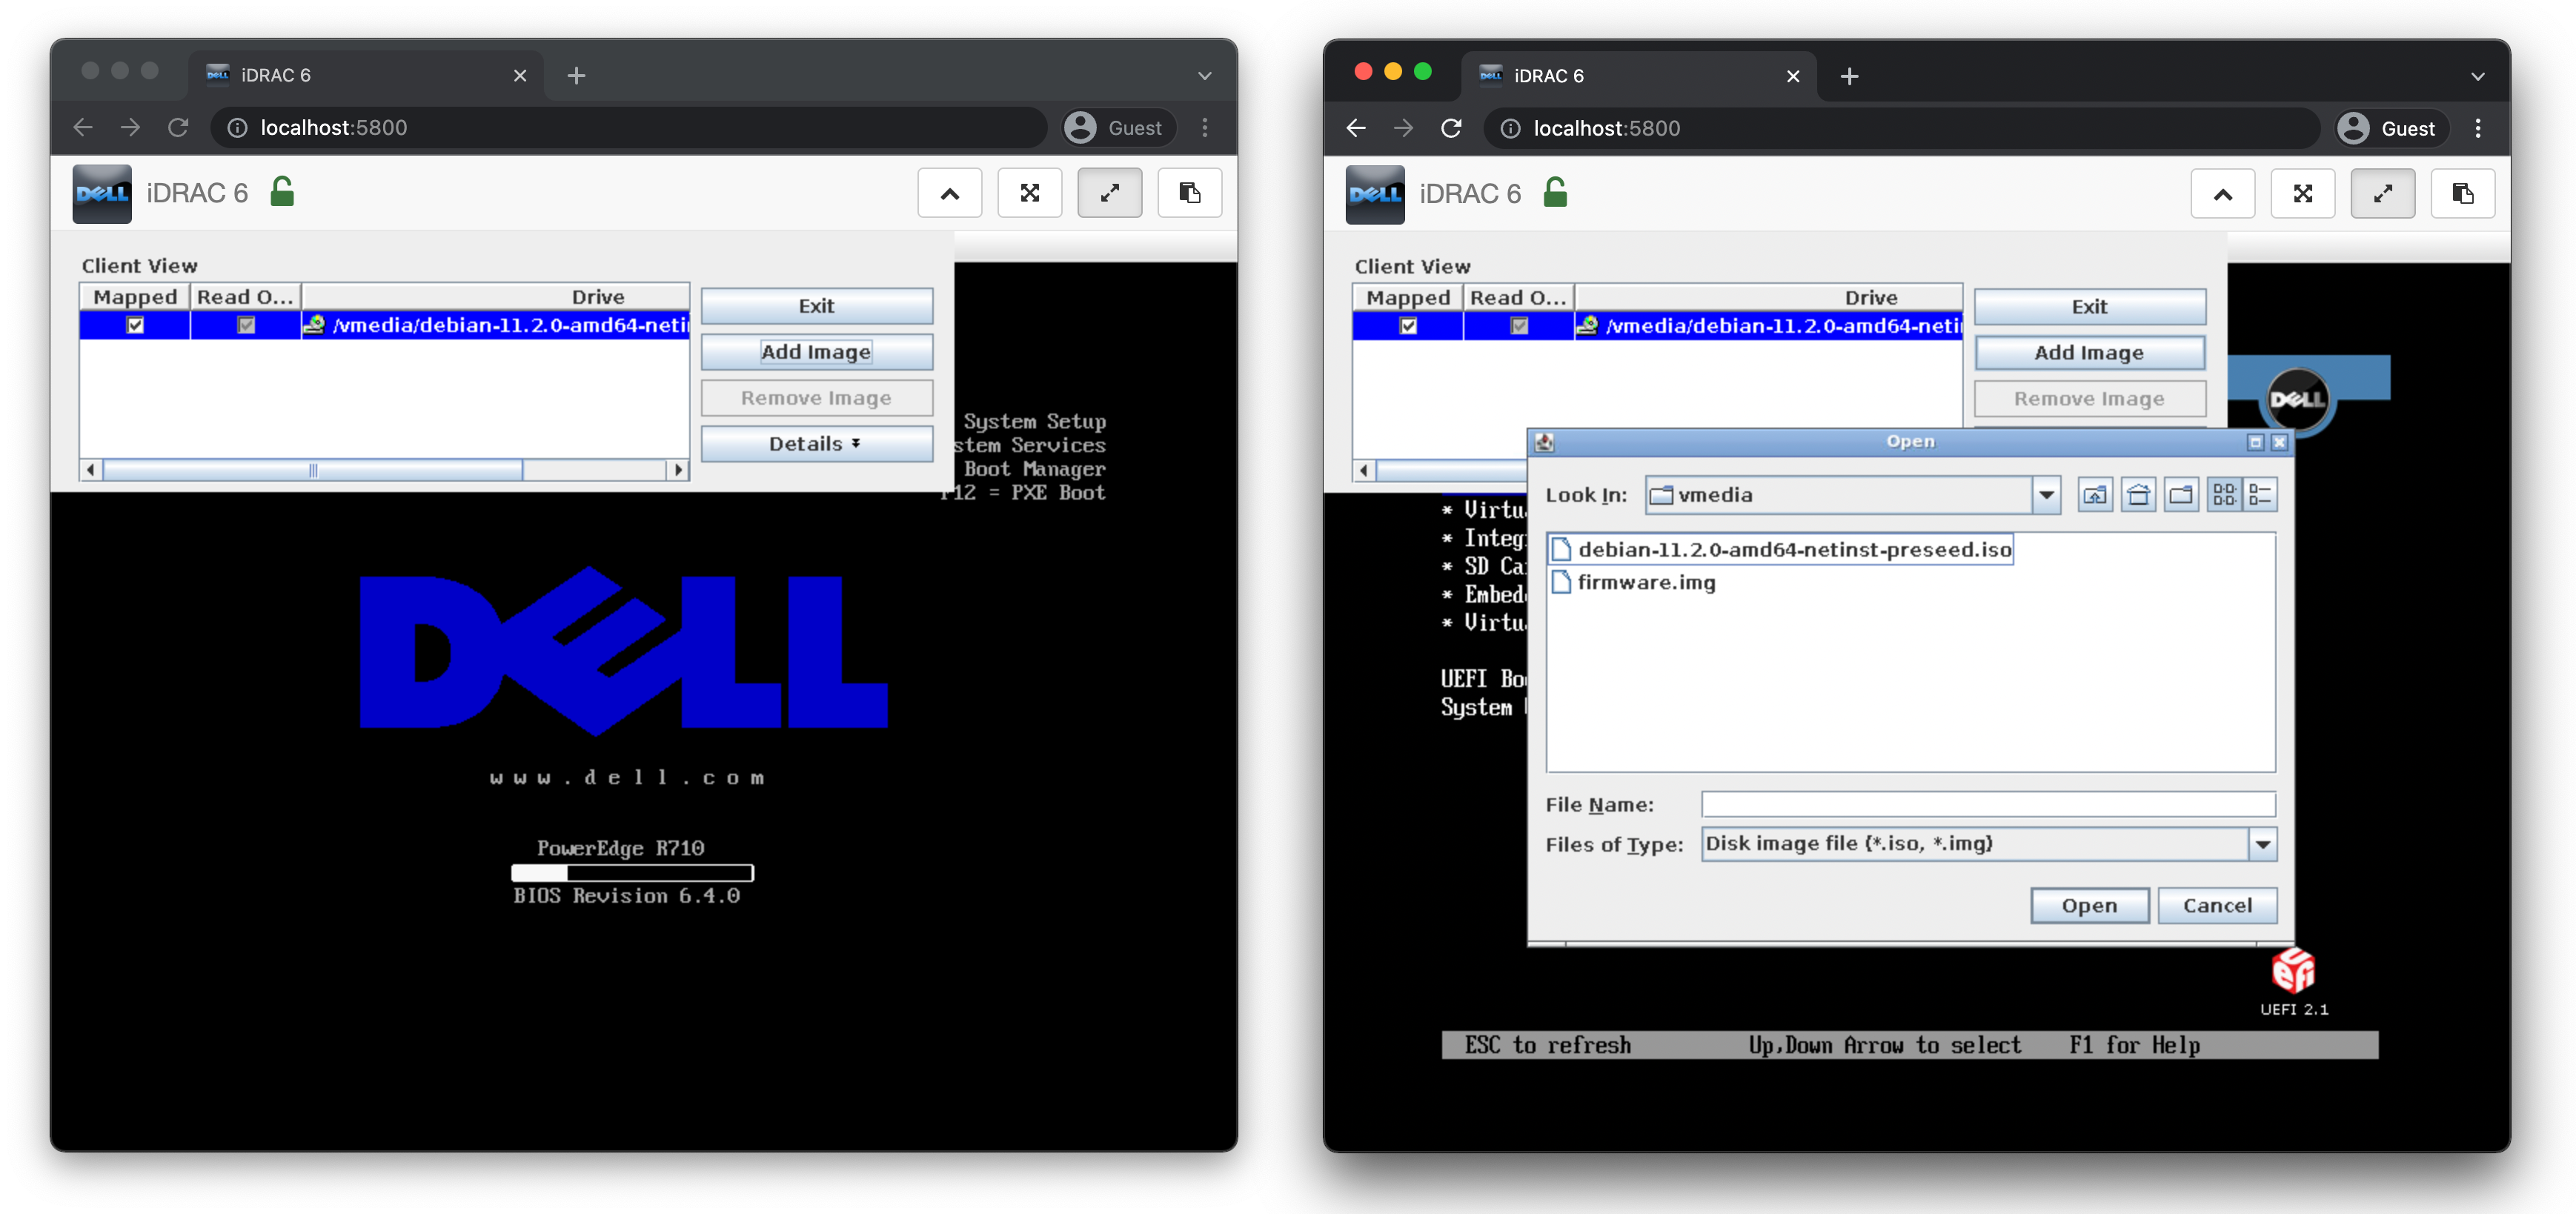The width and height of the screenshot is (2576, 1214).
Task: Click fullscreen arrows icon beside Open dialog window
Action: point(2302,194)
